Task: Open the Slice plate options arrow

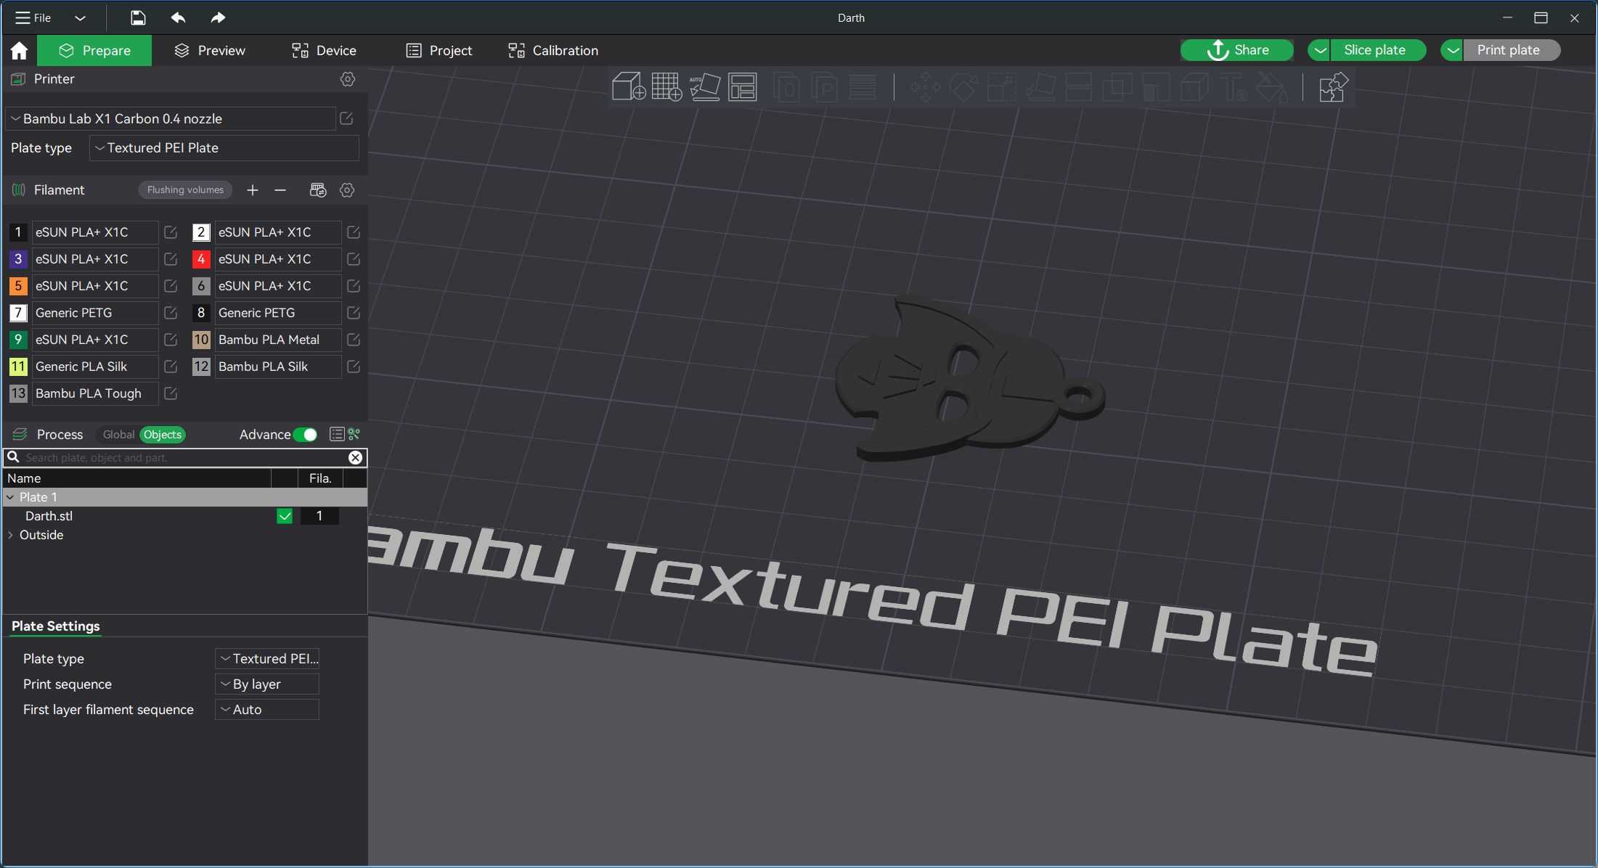Action: (1320, 50)
